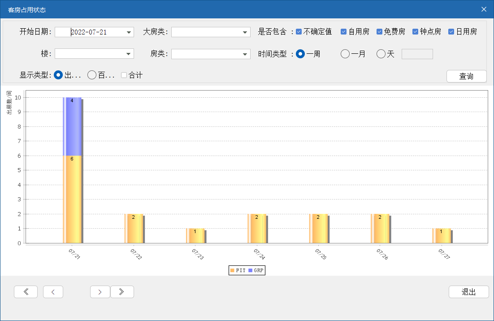
Task: Click the 07/24 axis label
Action: [x=259, y=254]
